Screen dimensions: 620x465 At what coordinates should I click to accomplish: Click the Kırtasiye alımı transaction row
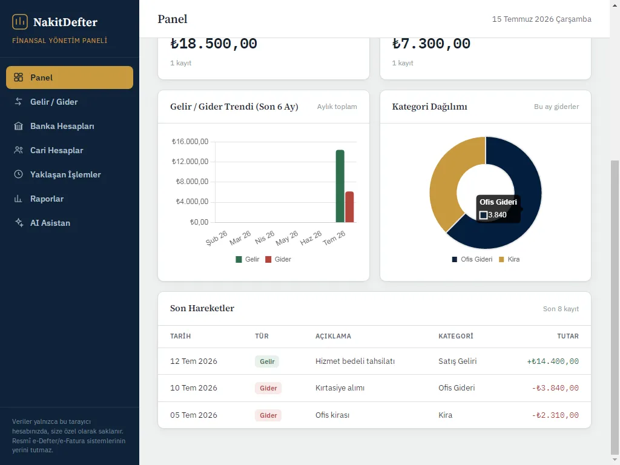pyautogui.click(x=374, y=388)
